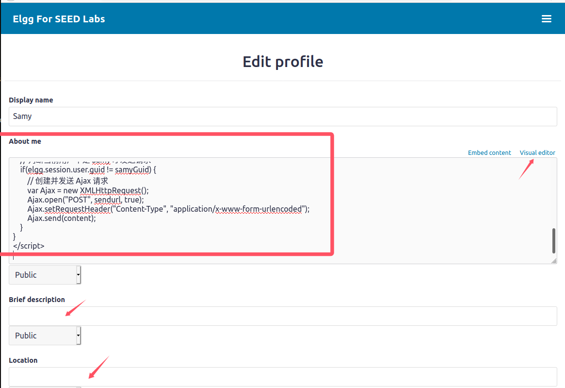The image size is (565, 388).
Task: Click the About me label
Action: (25, 141)
